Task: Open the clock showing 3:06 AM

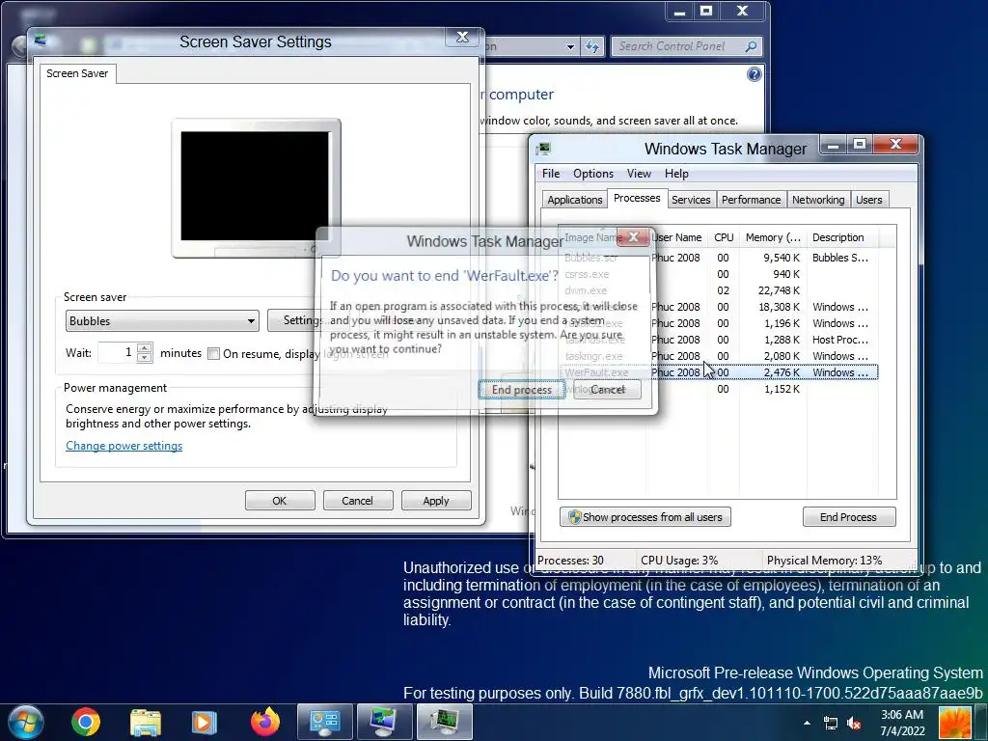Action: tap(902, 723)
